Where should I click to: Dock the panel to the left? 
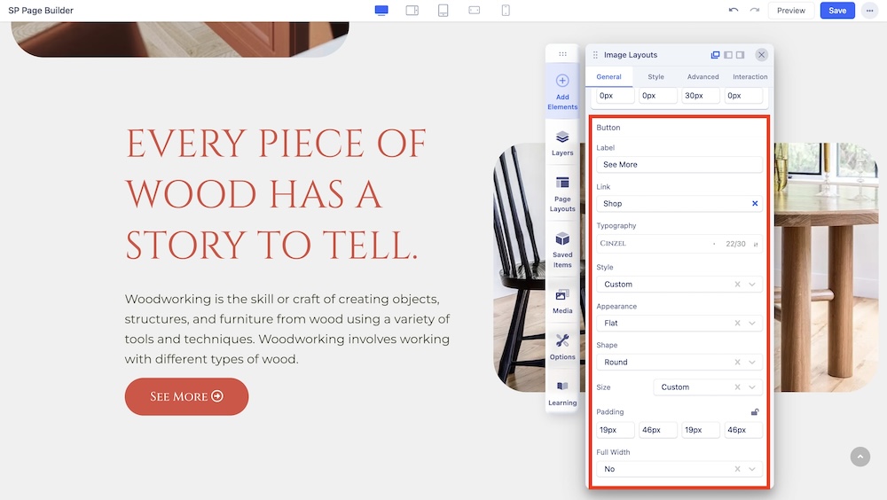(x=728, y=55)
